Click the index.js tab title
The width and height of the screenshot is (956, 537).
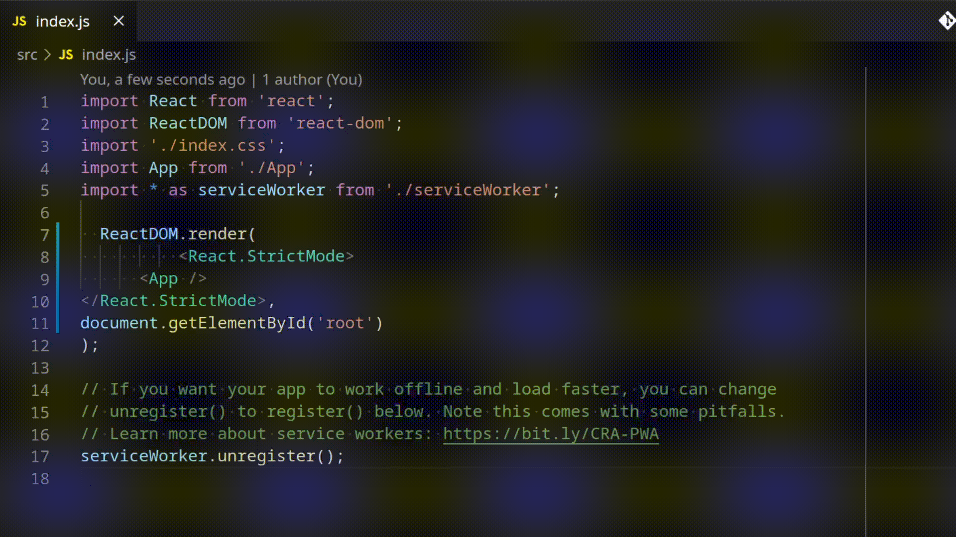[x=62, y=21]
